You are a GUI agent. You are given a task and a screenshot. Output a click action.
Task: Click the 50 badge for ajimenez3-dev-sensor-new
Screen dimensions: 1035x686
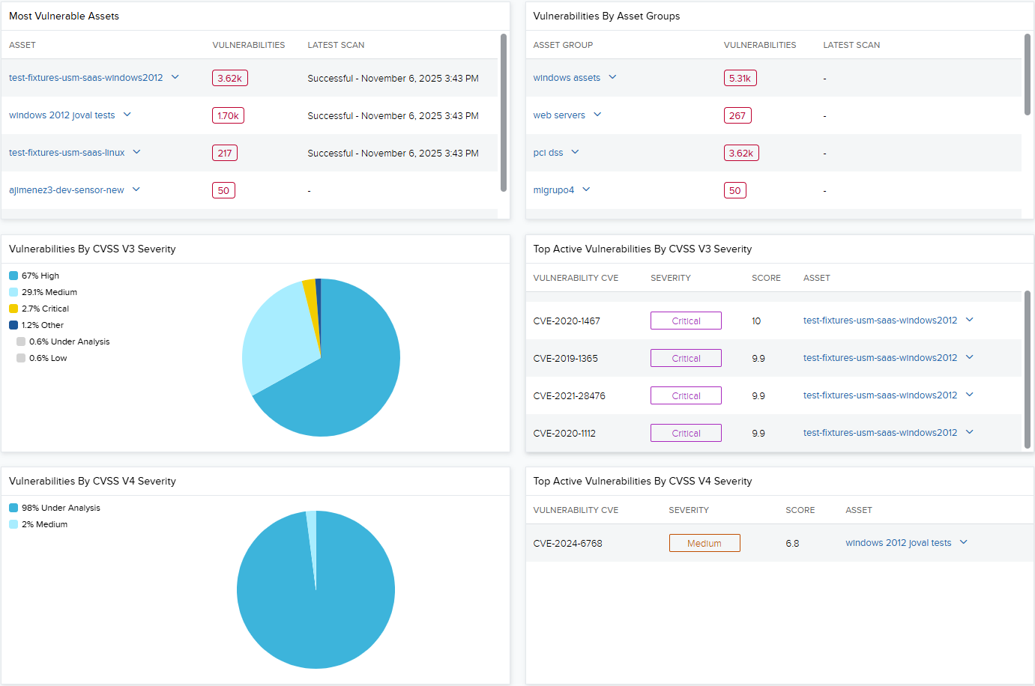coord(223,190)
